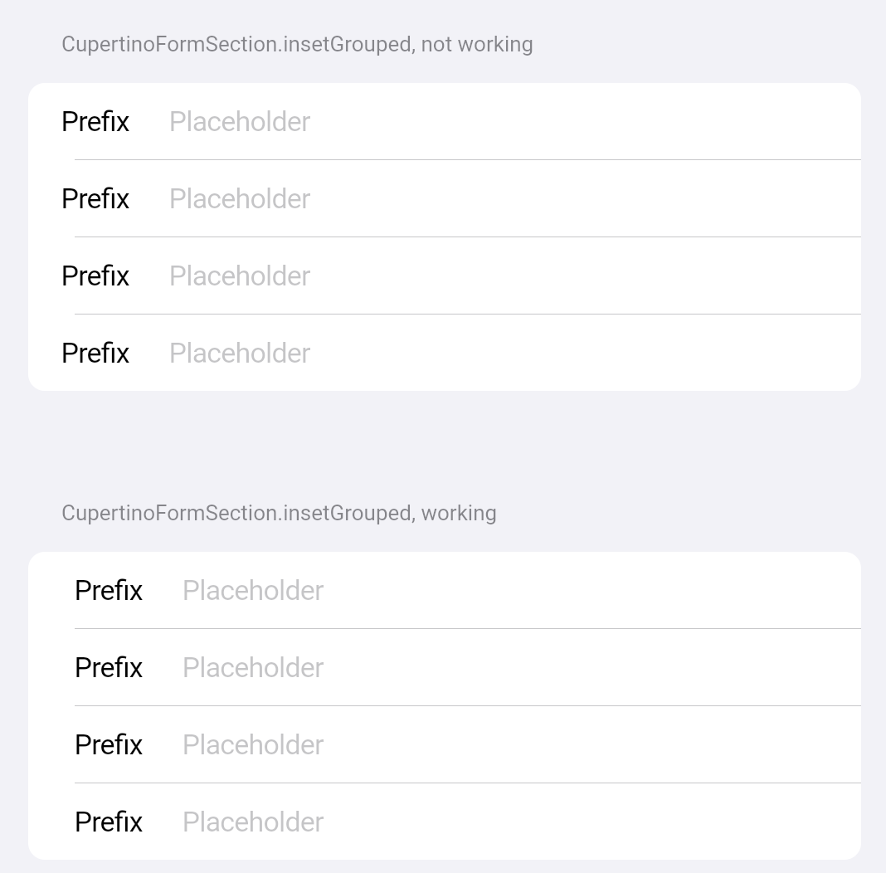Click the divider below the first working row

tap(469, 628)
